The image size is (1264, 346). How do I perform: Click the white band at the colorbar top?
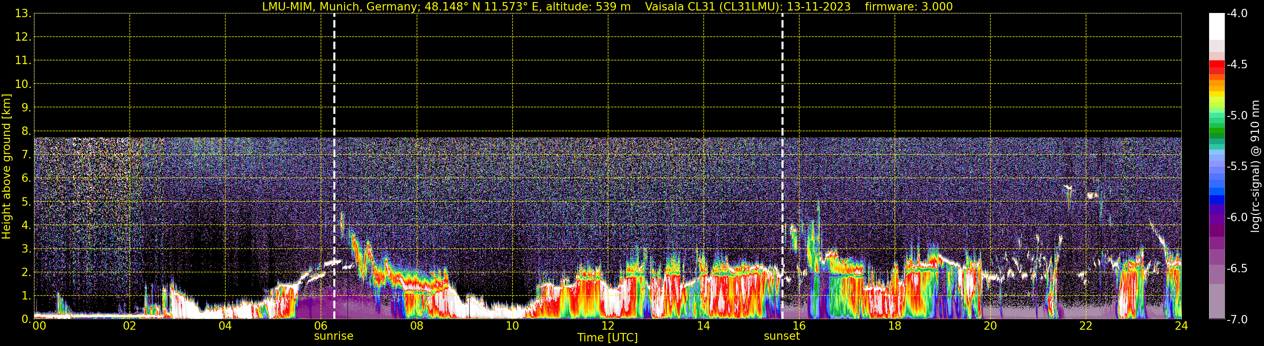pos(1216,26)
